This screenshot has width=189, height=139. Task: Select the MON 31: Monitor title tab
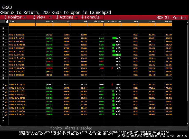[x=171, y=17]
